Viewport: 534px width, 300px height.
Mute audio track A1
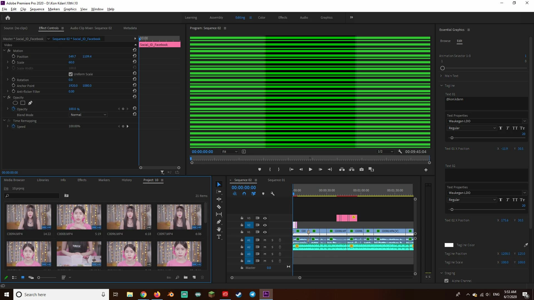coord(265,240)
